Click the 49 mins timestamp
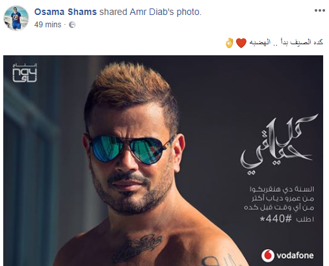This screenshot has width=329, height=266. (x=47, y=25)
